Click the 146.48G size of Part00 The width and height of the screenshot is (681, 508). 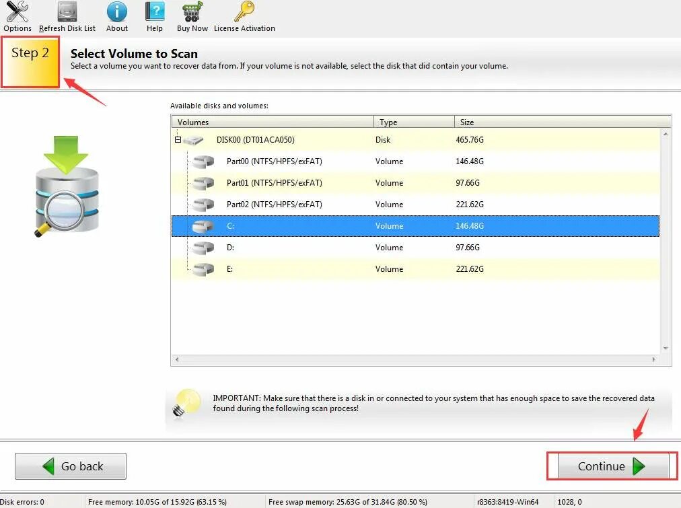pos(470,161)
